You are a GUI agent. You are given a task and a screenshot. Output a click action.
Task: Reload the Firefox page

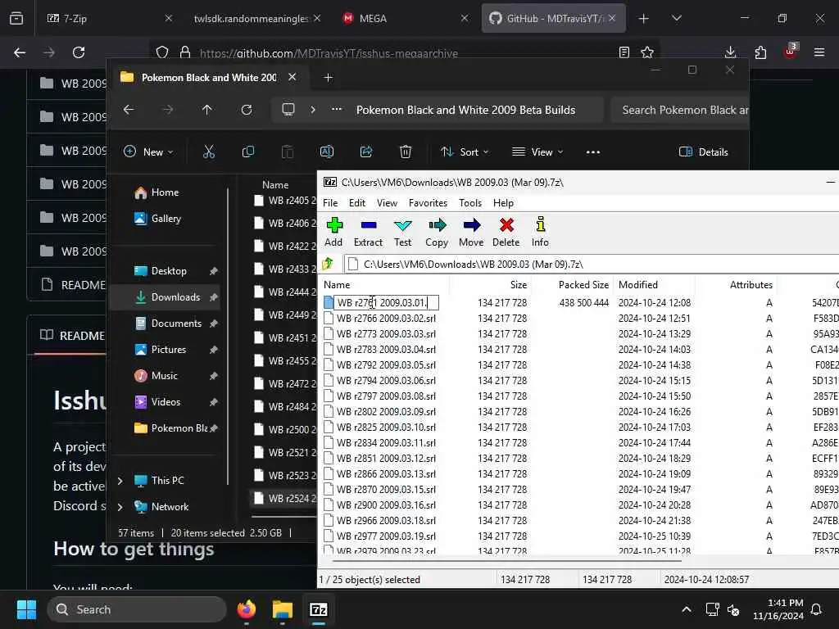(79, 52)
